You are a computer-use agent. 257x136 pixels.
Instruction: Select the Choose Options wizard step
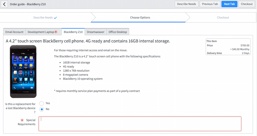pyautogui.click(x=140, y=18)
